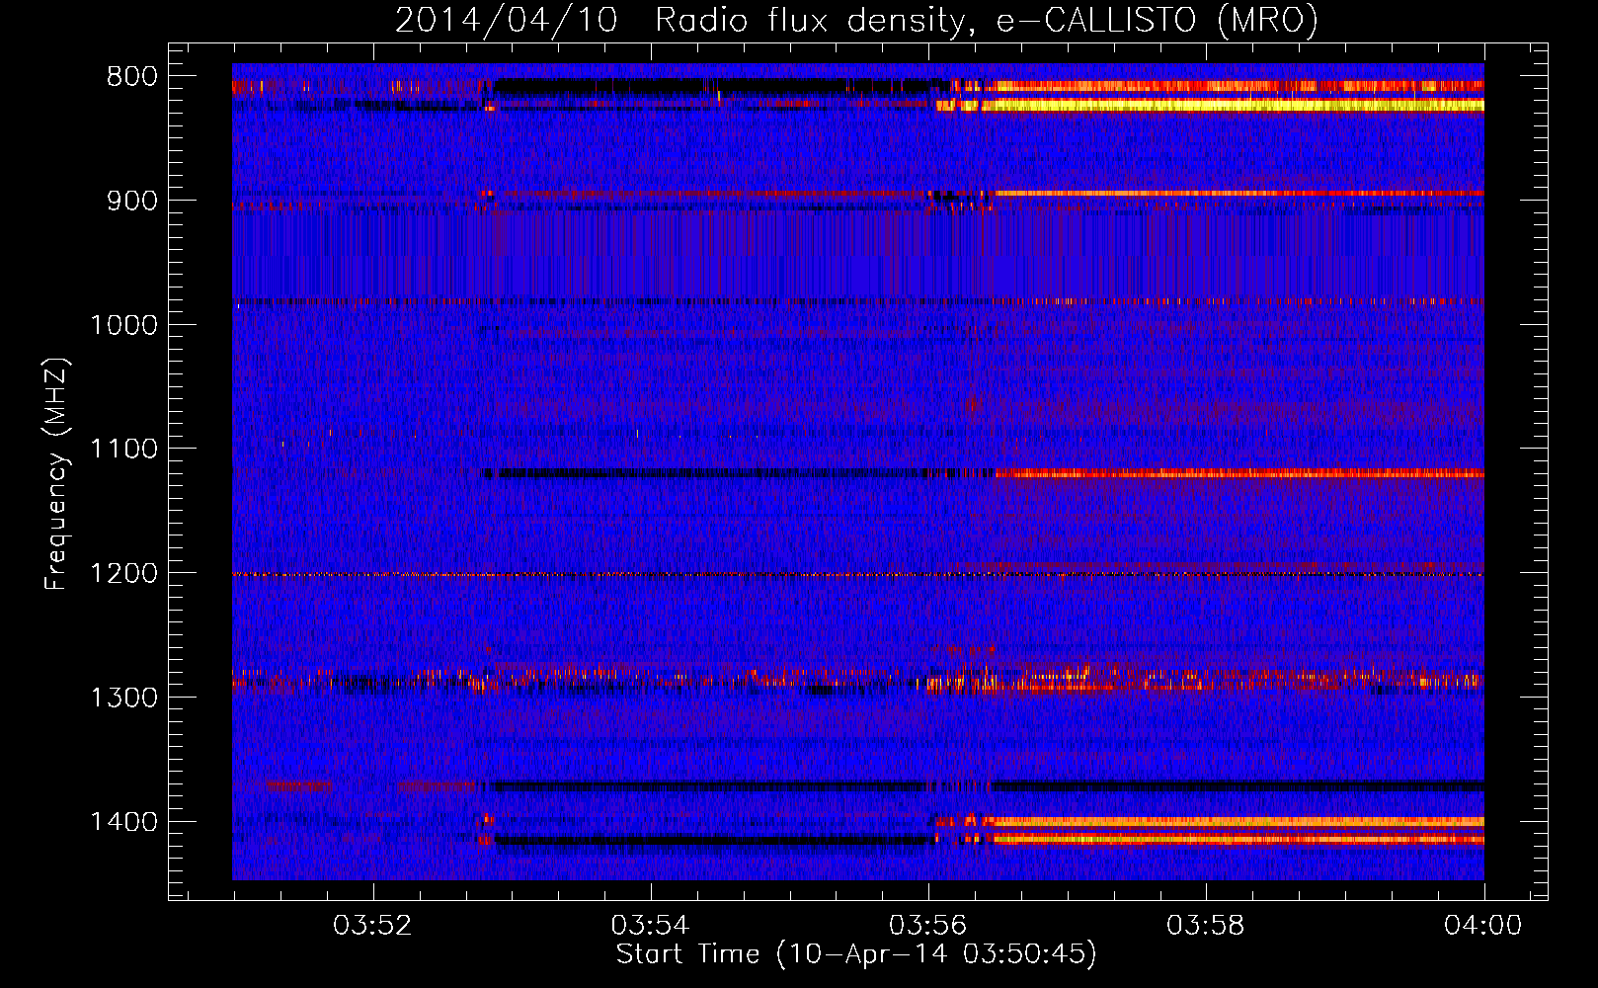Select the 1300 frequency axis label
The height and width of the screenshot is (988, 1598).
click(123, 698)
